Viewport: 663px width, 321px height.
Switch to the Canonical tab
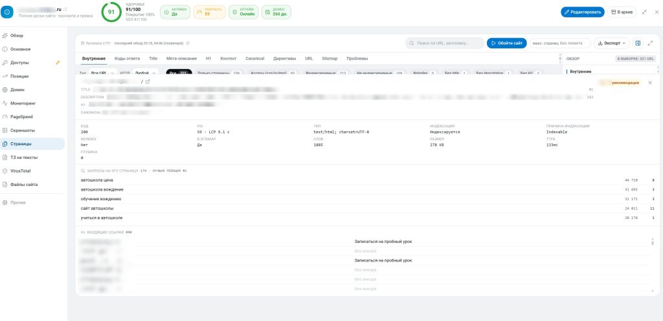point(255,59)
